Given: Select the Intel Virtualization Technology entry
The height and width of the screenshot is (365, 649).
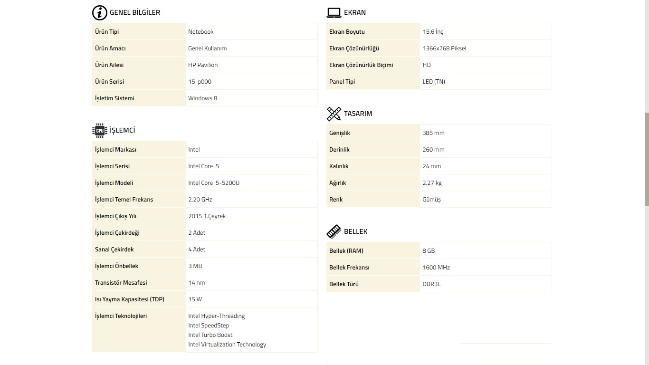Looking at the screenshot, I should tap(227, 345).
